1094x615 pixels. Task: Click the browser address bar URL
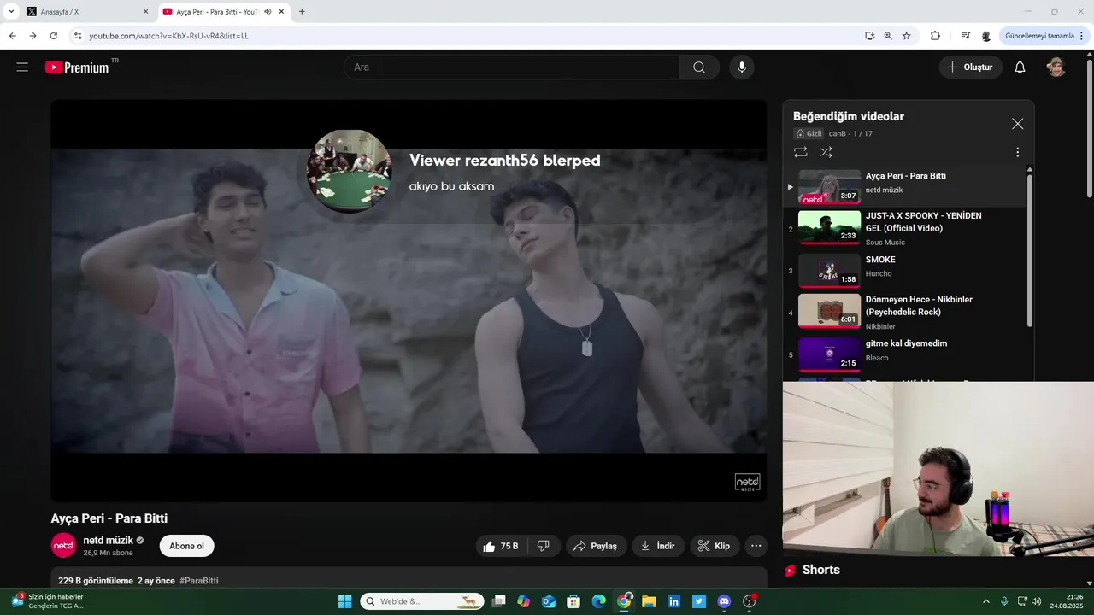168,36
